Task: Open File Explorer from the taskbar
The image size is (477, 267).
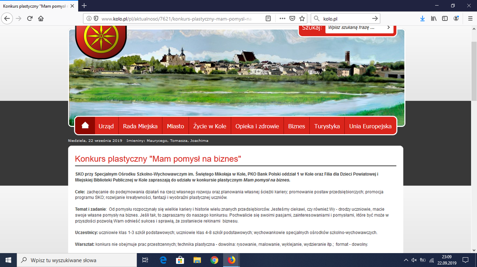Action: pos(197,260)
